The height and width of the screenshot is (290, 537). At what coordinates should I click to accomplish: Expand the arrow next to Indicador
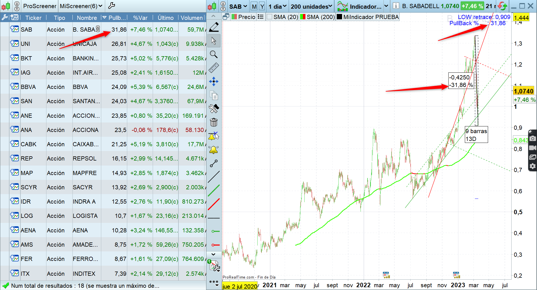click(386, 6)
